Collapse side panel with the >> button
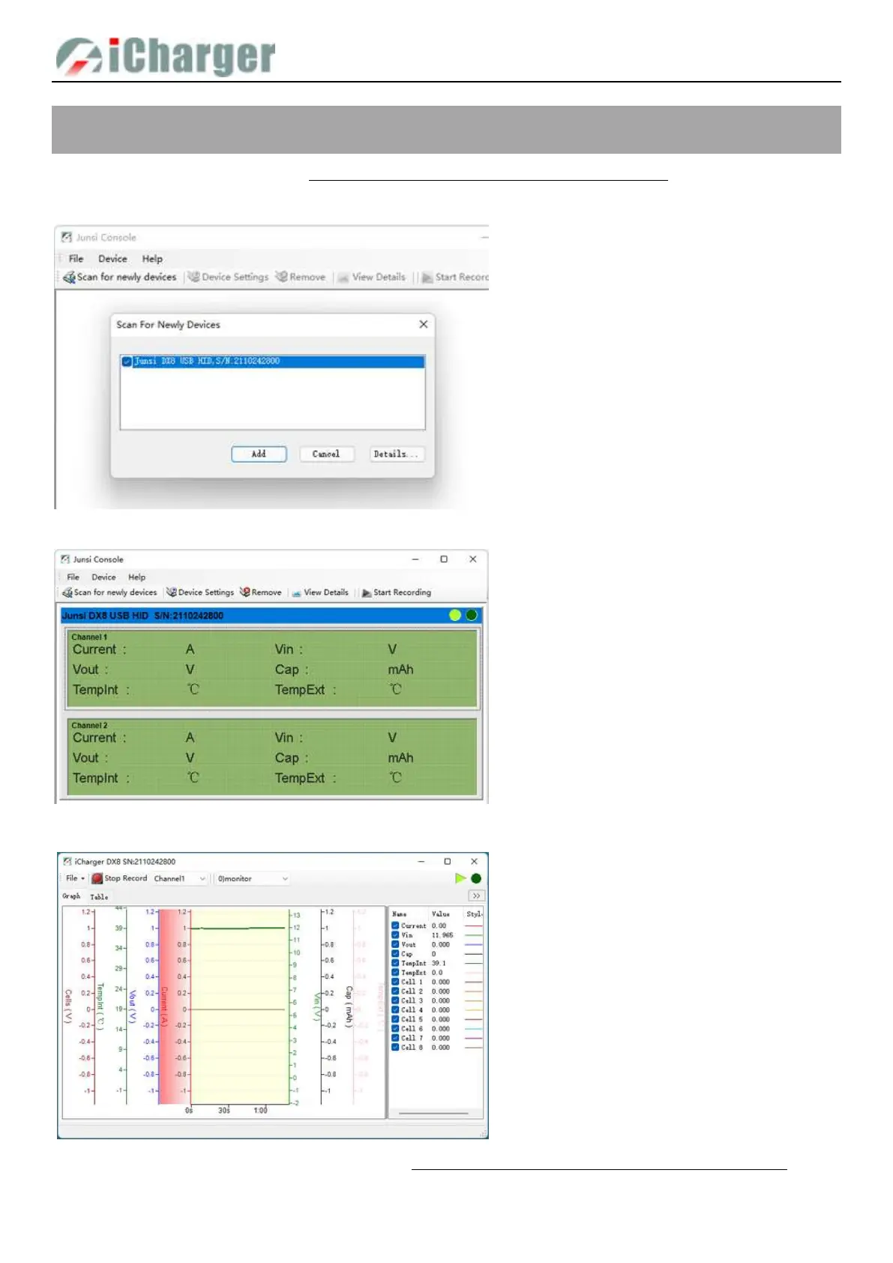This screenshot has width=893, height=1263. tap(476, 896)
